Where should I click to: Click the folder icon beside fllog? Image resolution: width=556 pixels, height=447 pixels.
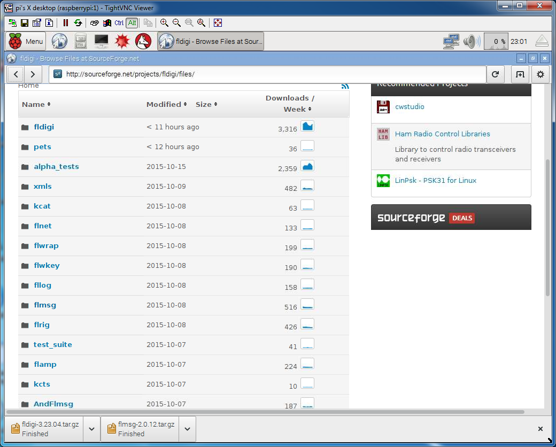[25, 286]
